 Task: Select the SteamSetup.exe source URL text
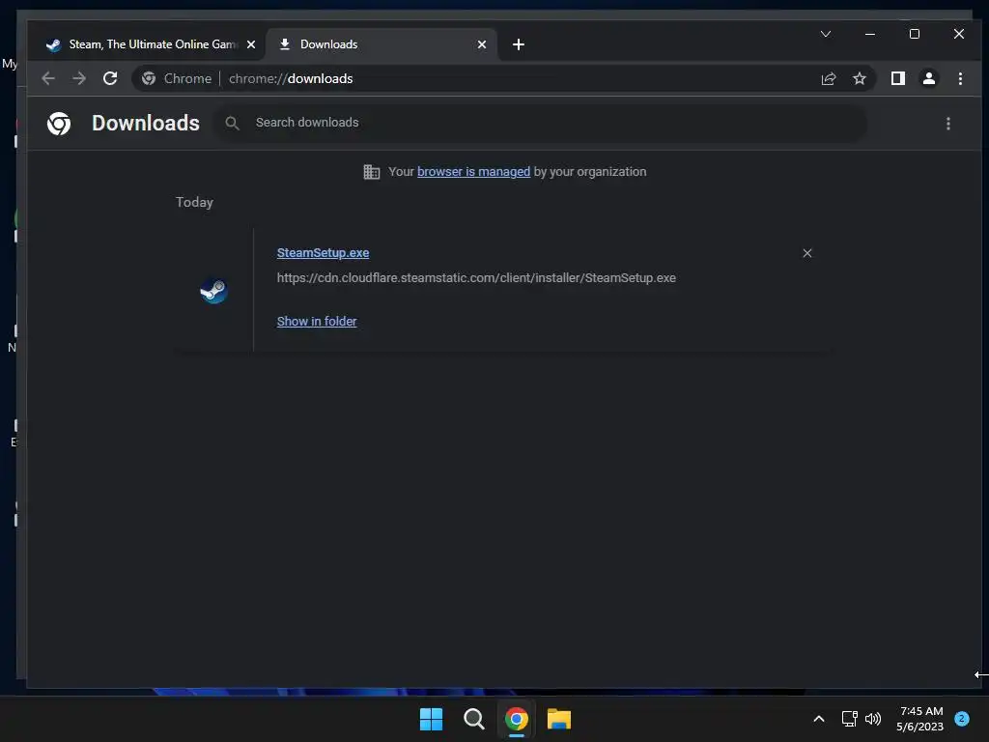(476, 277)
